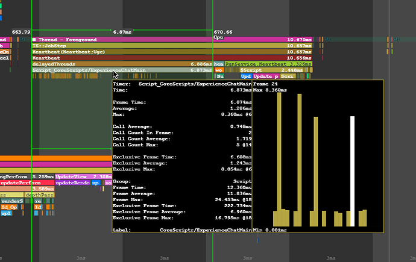416x262 pixels.
Task: Click the 670.66 frame time marker
Action: [223, 32]
